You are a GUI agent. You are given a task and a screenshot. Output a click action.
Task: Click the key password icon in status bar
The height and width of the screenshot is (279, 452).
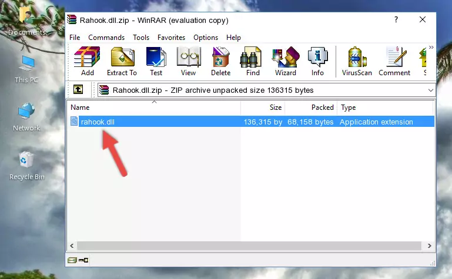click(x=83, y=260)
